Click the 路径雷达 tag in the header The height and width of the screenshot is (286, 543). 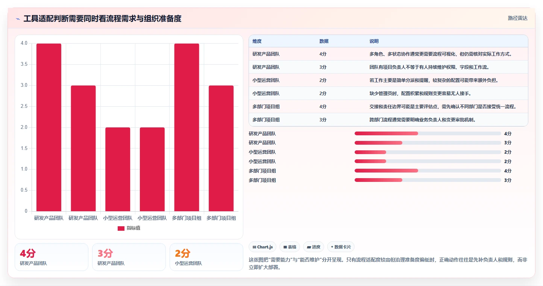point(517,18)
